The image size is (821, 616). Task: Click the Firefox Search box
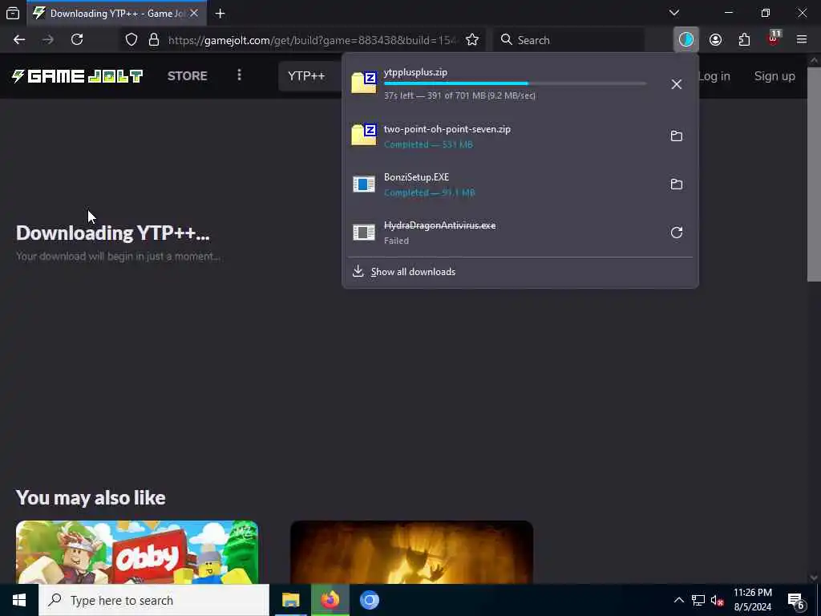pos(568,40)
